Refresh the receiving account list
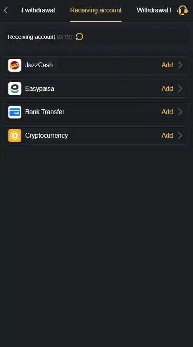 [x=79, y=36]
